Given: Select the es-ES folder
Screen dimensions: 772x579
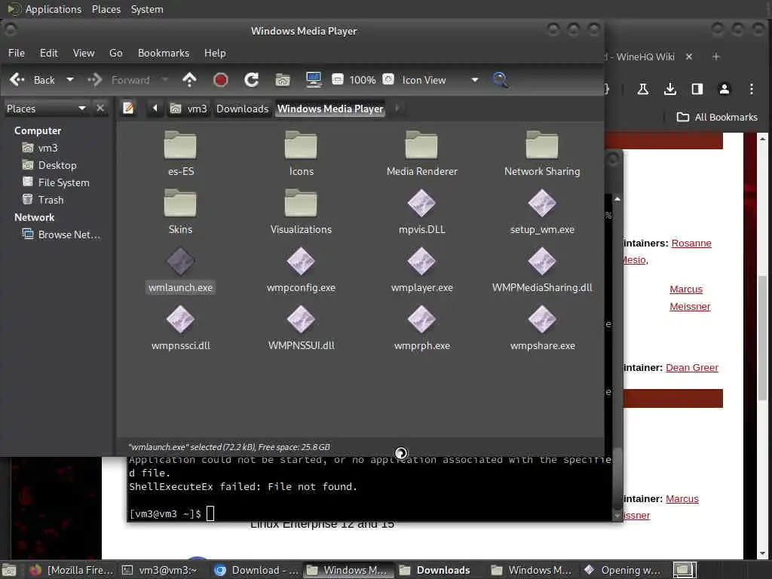Looking at the screenshot, I should pyautogui.click(x=181, y=154).
